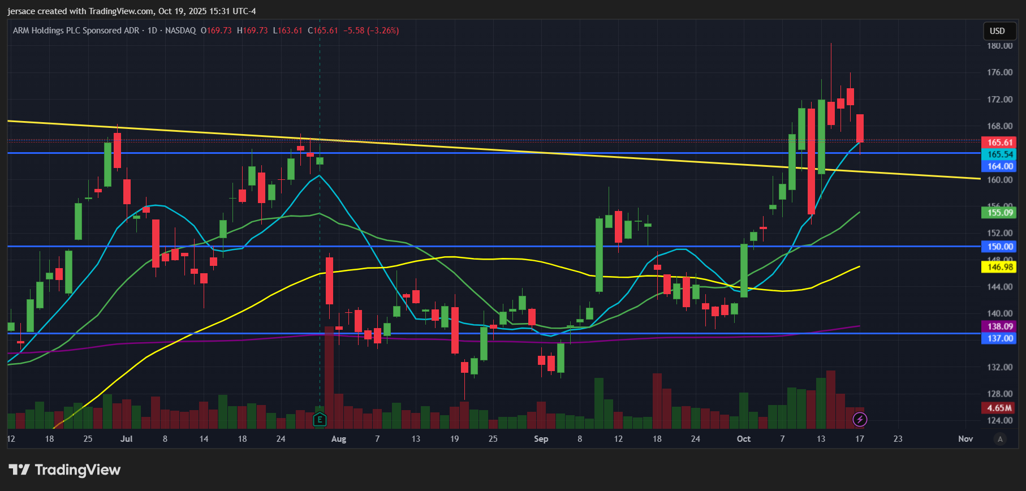Viewport: 1026px width, 491px height.
Task: Click the 160.00 price axis tick
Action: click(x=999, y=180)
